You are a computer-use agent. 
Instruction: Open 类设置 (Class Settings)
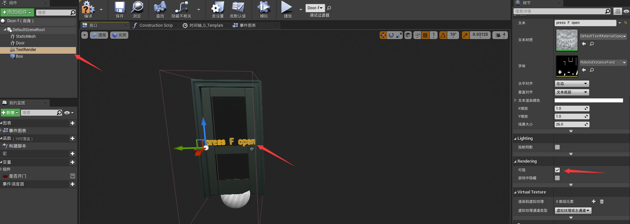pyautogui.click(x=218, y=10)
